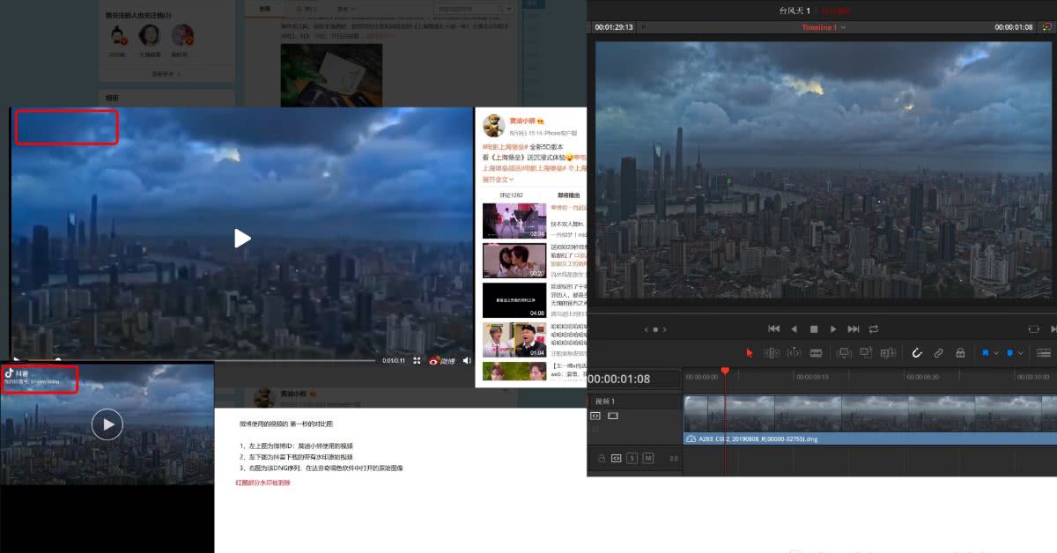The image size is (1057, 553).
Task: Enter fullscreen on the Weibo video
Action: pyautogui.click(x=417, y=360)
